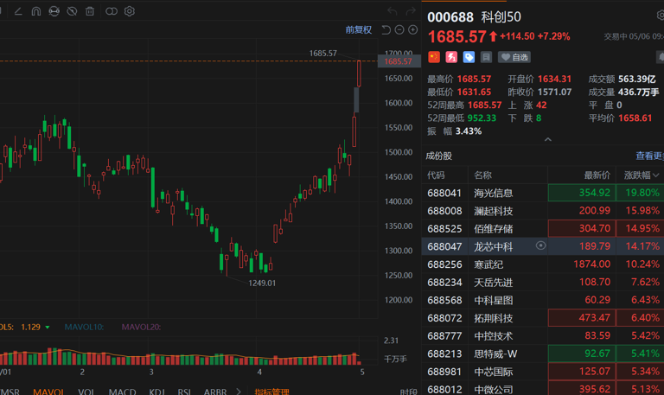The height and width of the screenshot is (395, 664).
Task: Select the 688072 拓荆科技 row
Action: coord(543,317)
